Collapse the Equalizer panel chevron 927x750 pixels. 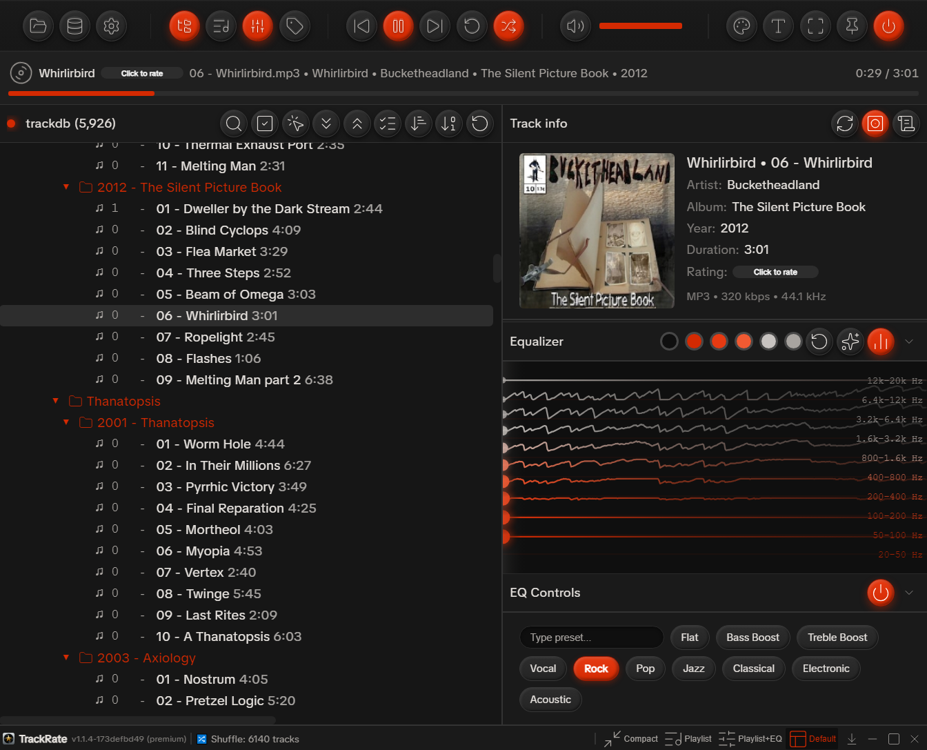coord(909,342)
